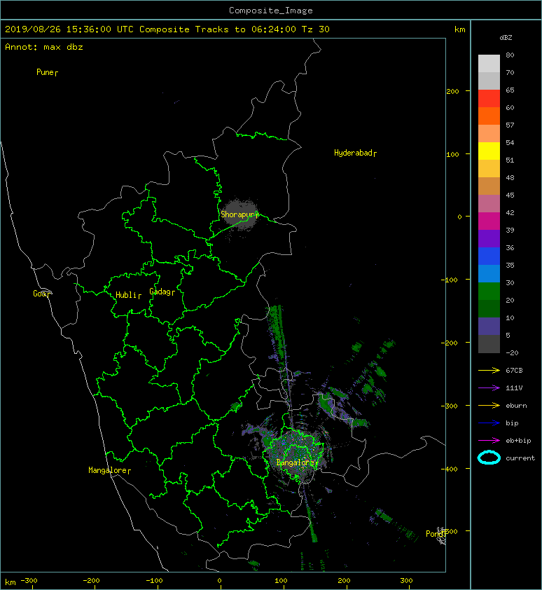This screenshot has width=542, height=590.
Task: Click the cyan current-storm ellipse in legend
Action: pos(489,458)
